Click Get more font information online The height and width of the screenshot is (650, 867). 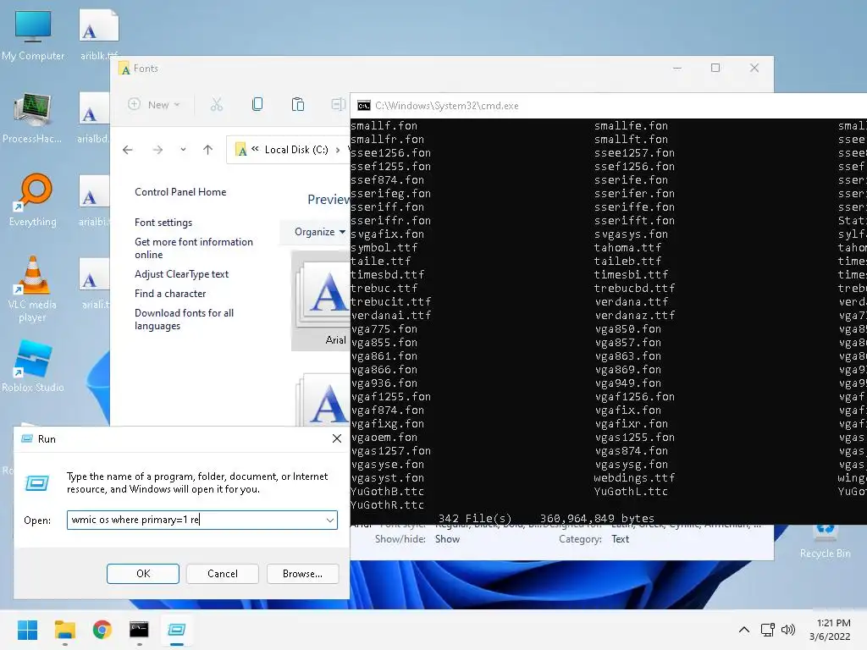pyautogui.click(x=194, y=248)
